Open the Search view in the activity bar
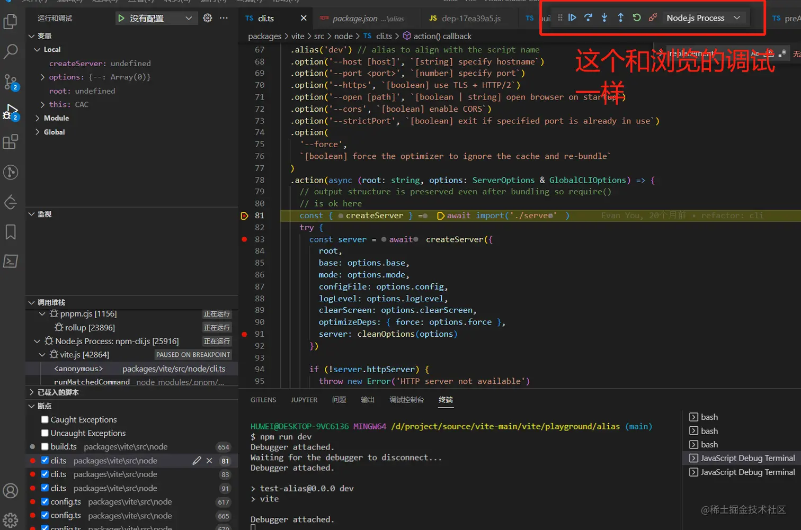The height and width of the screenshot is (530, 801). [x=11, y=51]
